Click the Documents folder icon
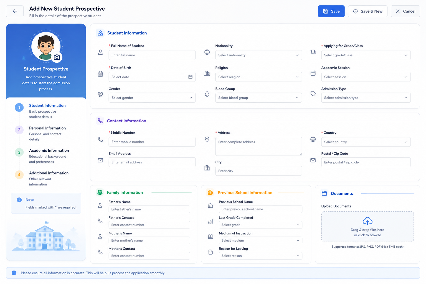 point(324,193)
